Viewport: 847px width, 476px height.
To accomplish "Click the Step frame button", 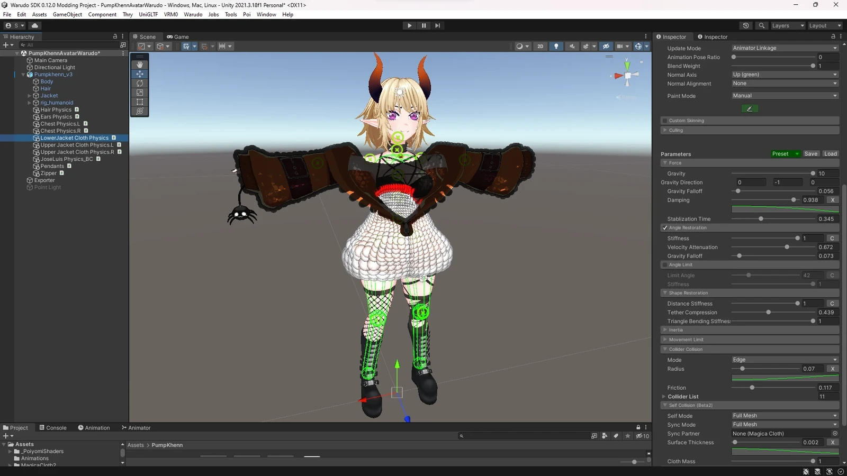I will [437, 25].
